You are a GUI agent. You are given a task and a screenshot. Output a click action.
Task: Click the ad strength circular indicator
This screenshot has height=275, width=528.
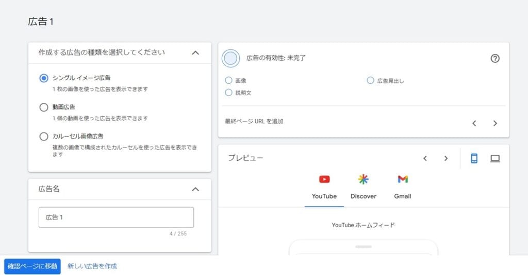(230, 59)
